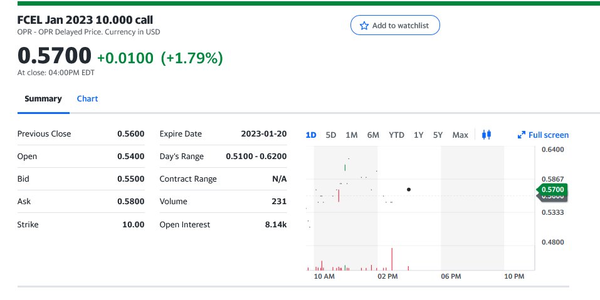Click the Strike value 10.00
The image size is (600, 300).
click(x=133, y=224)
